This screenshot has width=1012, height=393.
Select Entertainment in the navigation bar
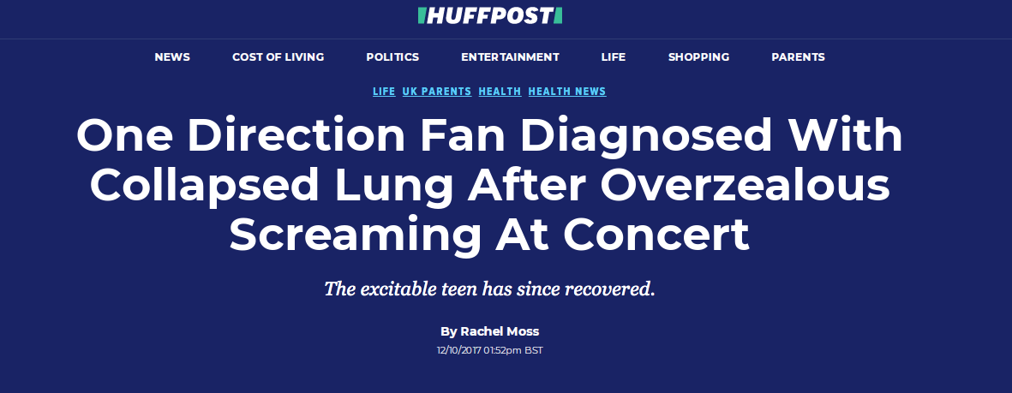point(510,57)
